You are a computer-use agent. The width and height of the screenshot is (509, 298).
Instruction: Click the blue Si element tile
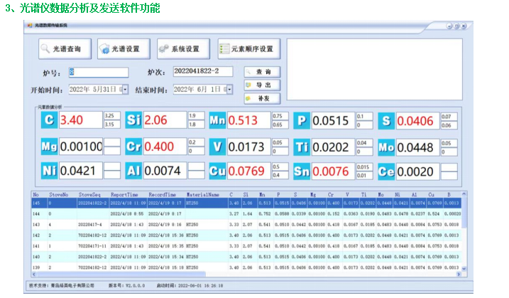click(x=133, y=121)
